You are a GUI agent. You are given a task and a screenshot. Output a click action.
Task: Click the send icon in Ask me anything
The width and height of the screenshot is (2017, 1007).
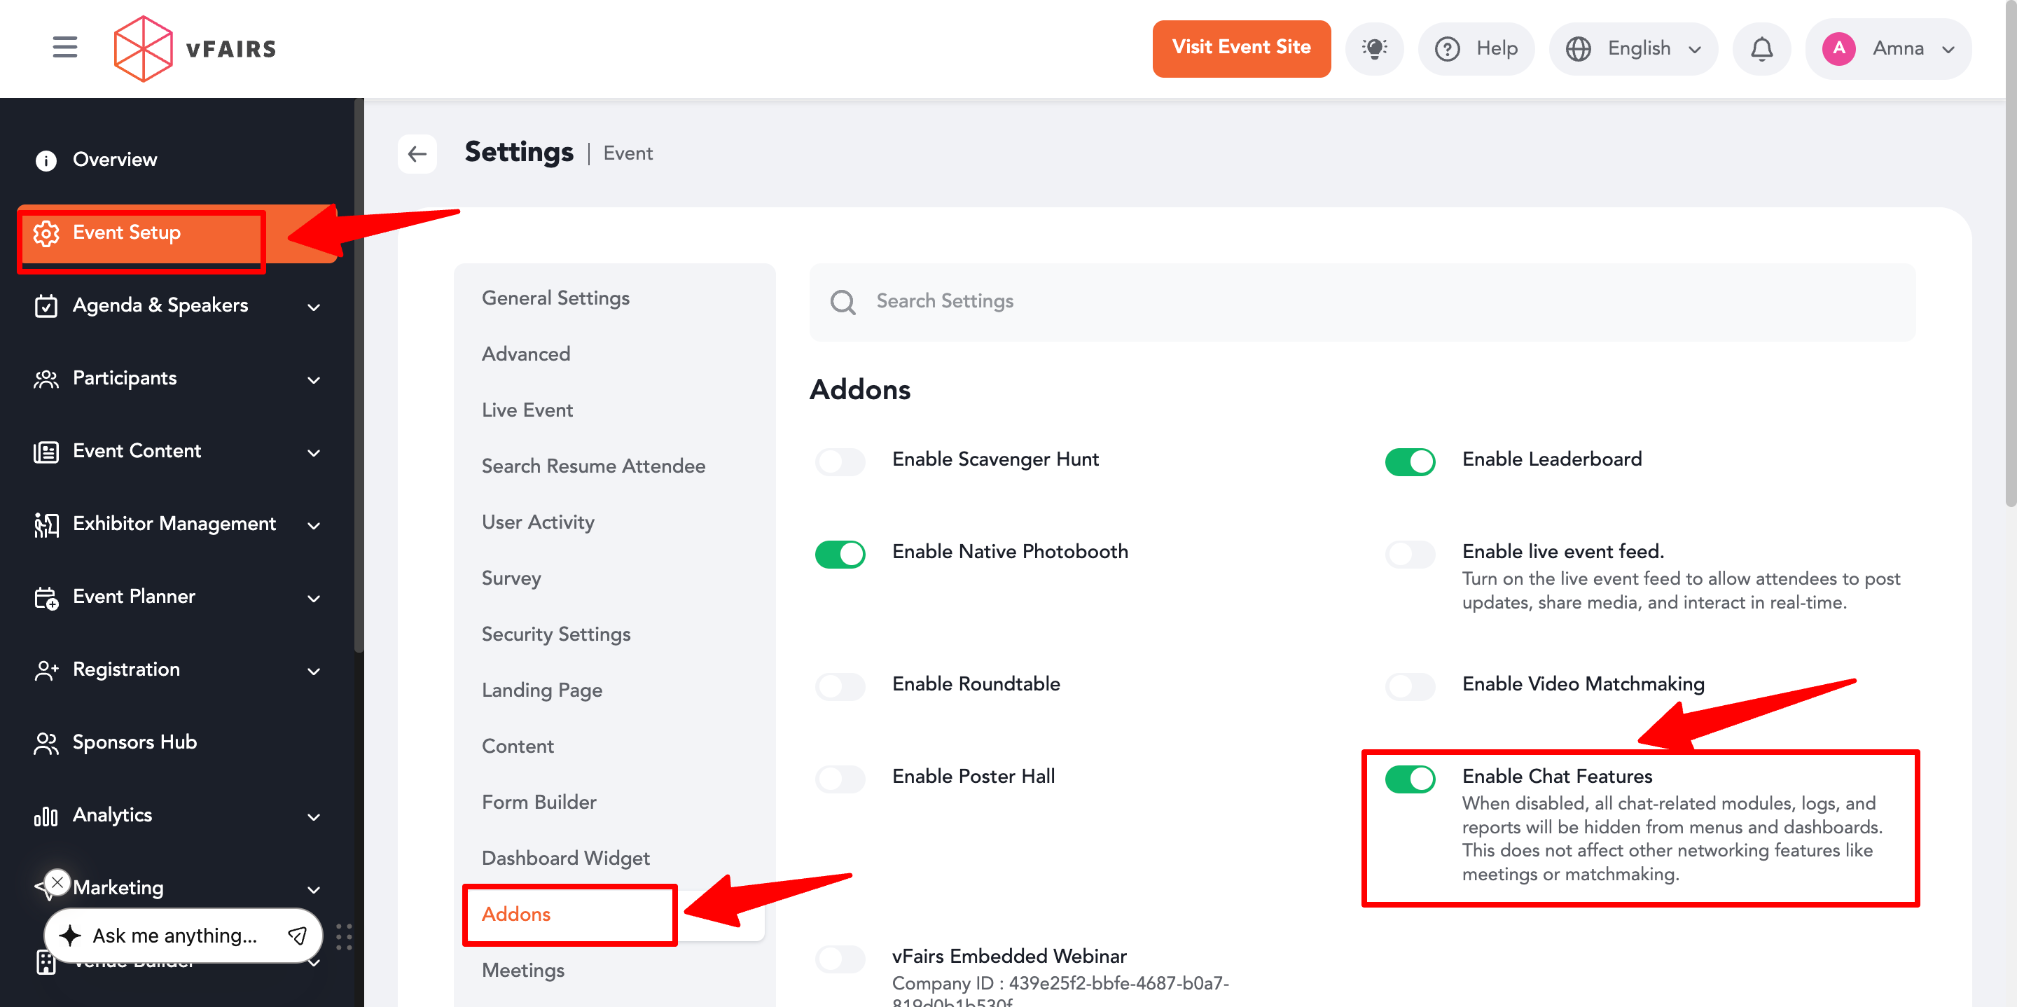tap(298, 935)
